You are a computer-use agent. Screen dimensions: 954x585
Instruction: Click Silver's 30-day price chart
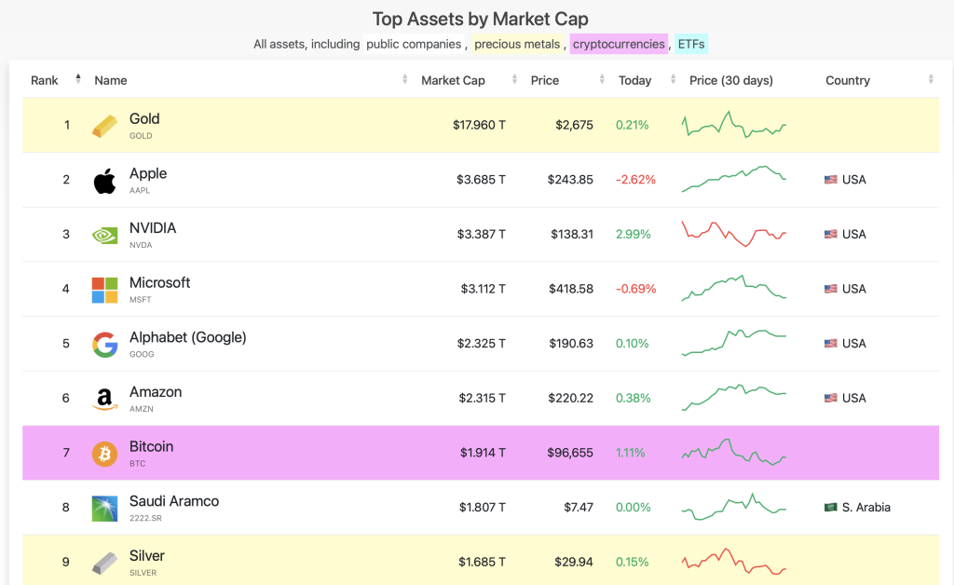coord(734,562)
